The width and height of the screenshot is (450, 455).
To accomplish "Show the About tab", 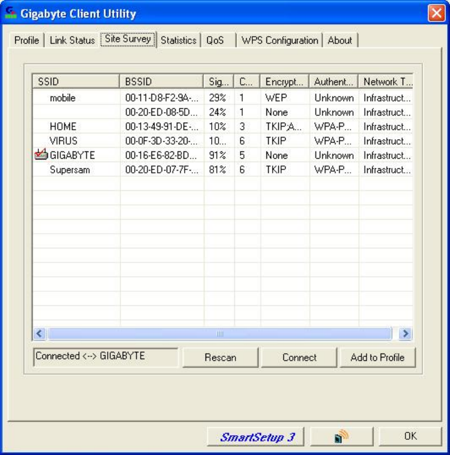I will 340,40.
